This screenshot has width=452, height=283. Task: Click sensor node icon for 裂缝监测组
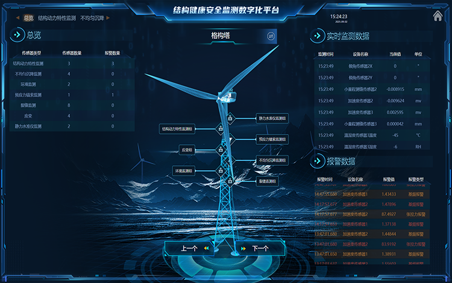coord(231,181)
